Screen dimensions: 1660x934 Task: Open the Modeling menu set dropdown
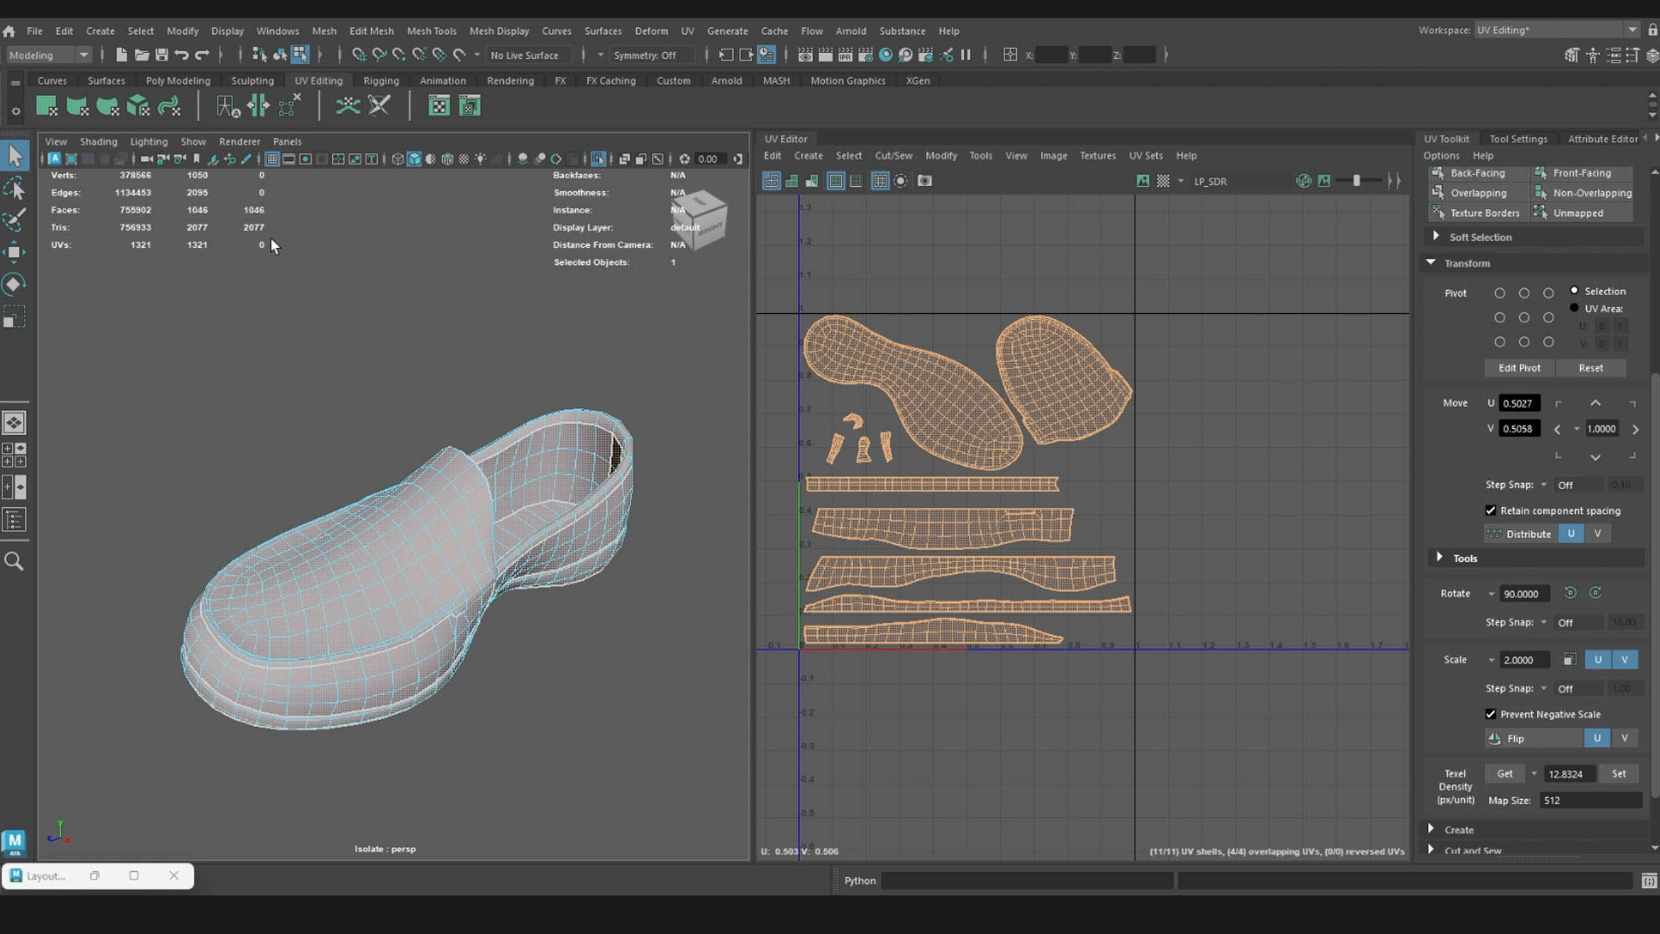point(48,55)
